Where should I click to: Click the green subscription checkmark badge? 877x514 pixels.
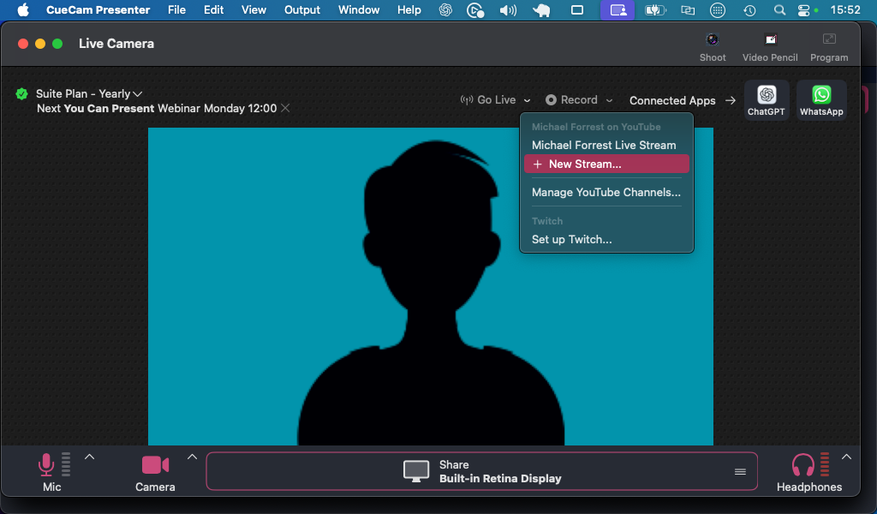(x=21, y=94)
